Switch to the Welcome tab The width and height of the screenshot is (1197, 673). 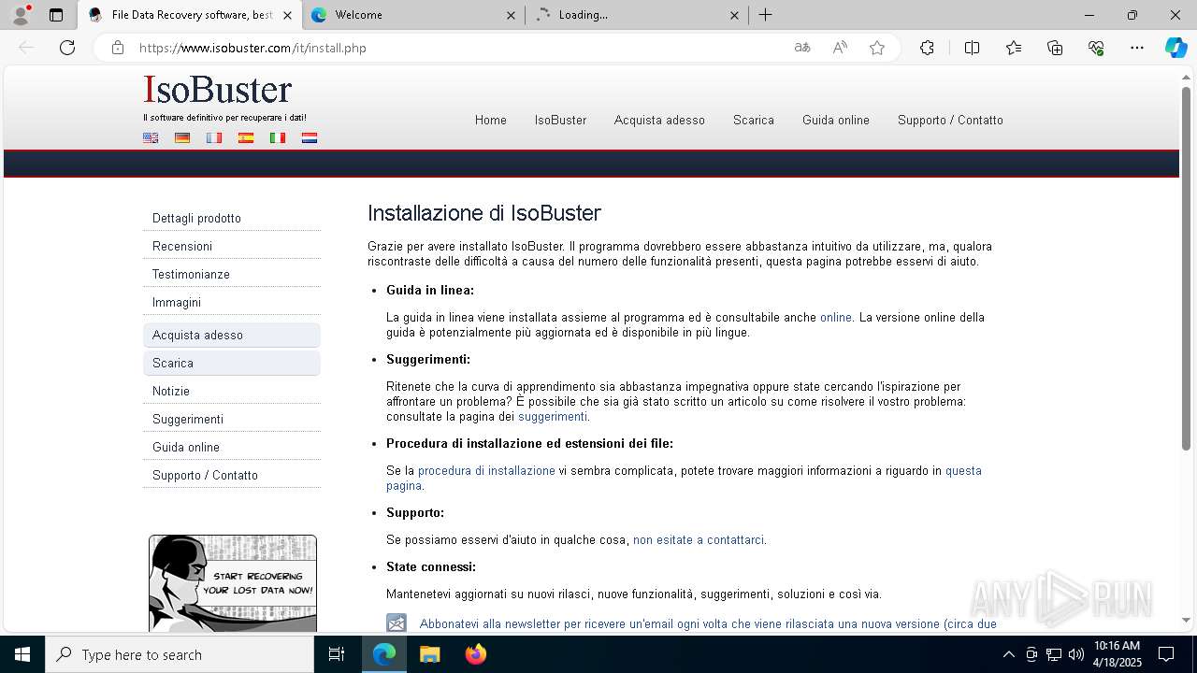click(x=413, y=15)
